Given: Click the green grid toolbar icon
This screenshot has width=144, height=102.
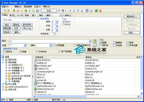Looking at the screenshot, I should click(96, 11).
